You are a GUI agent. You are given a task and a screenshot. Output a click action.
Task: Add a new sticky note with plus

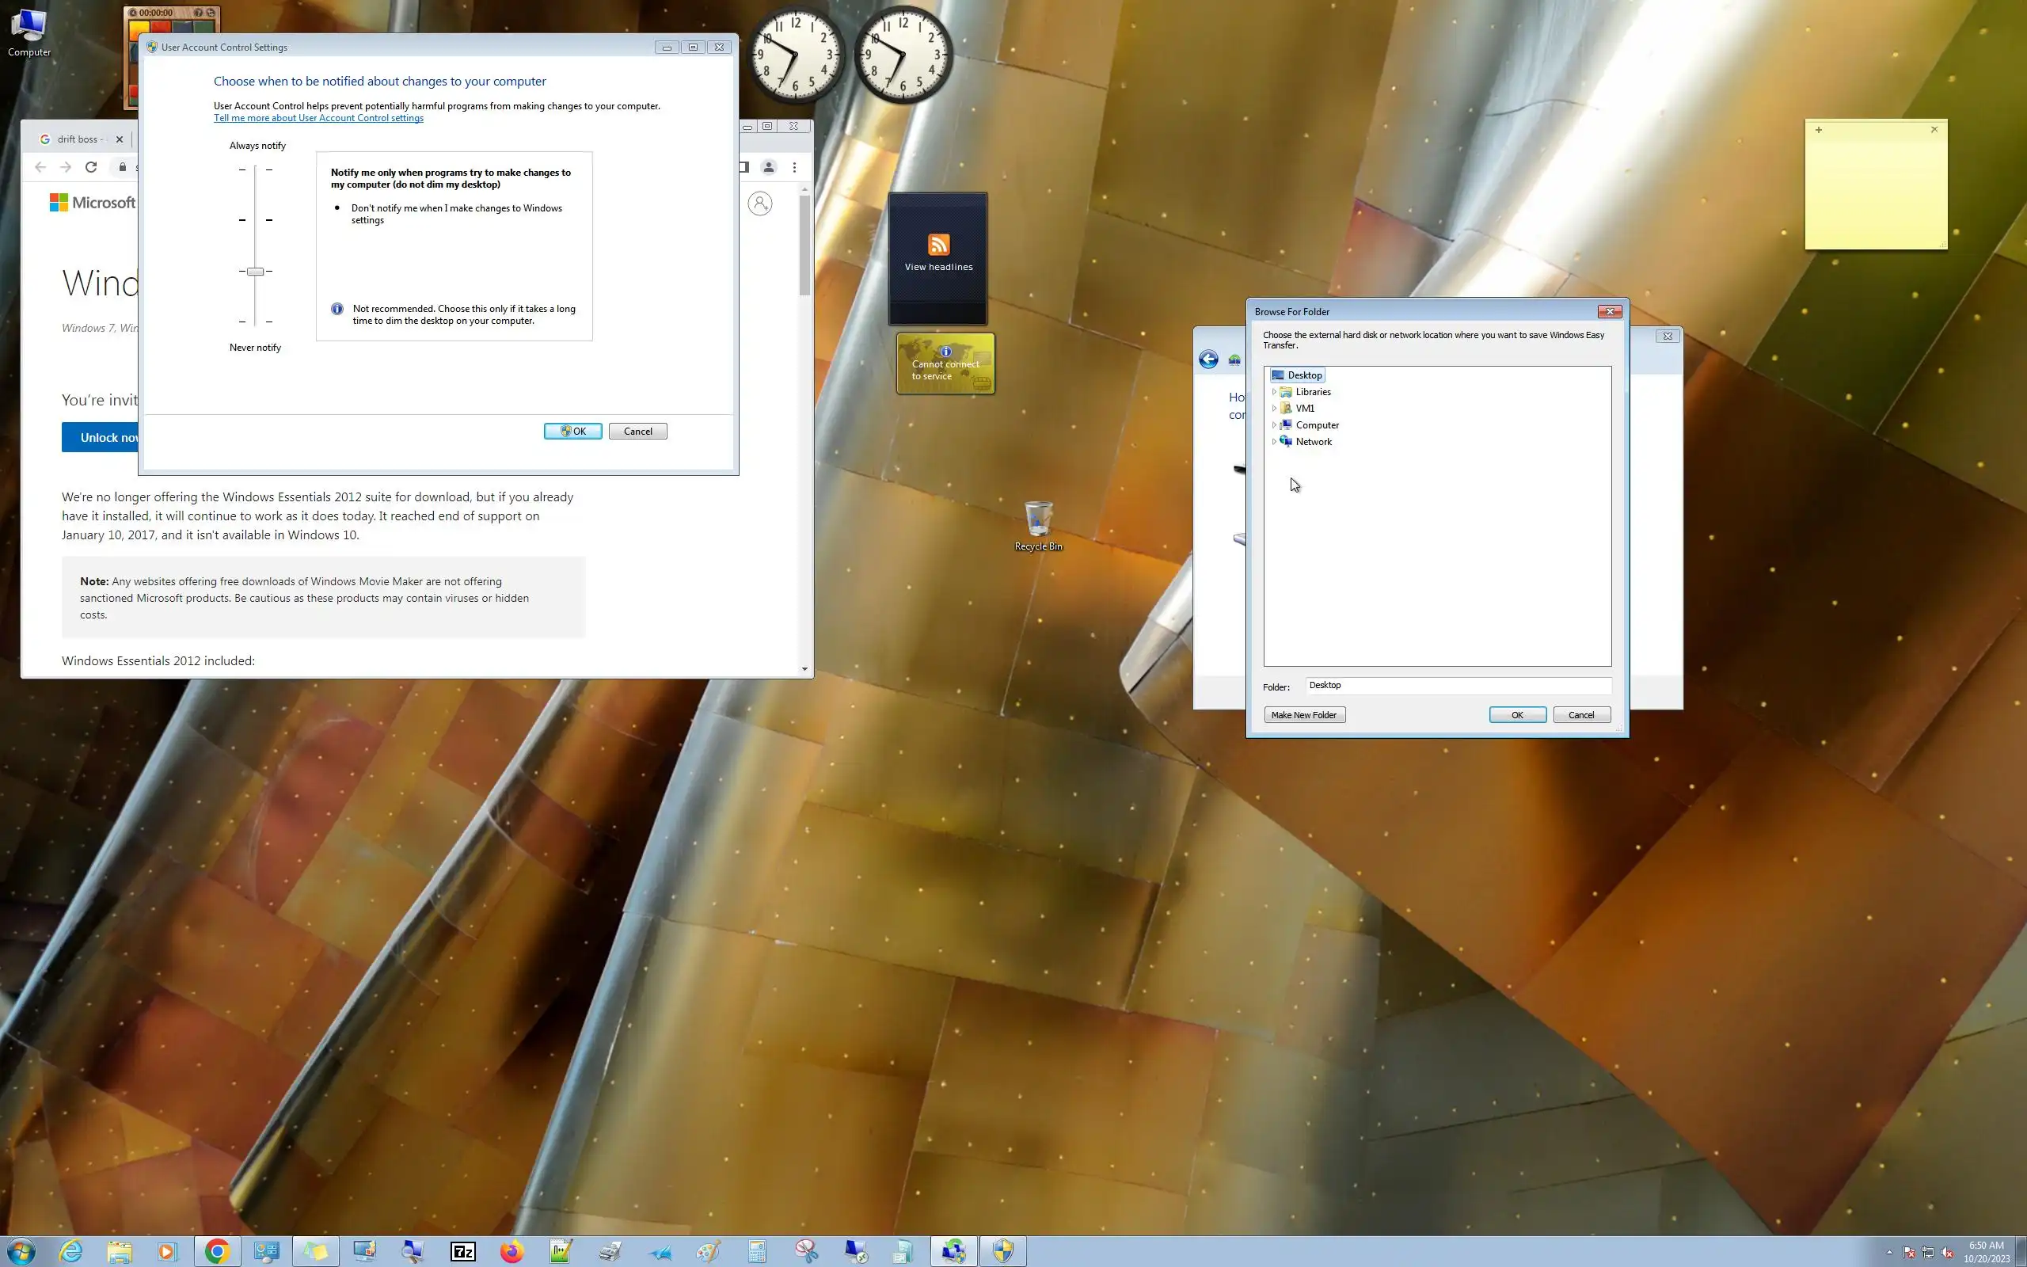1819,130
